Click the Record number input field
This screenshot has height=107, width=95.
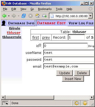tap(76, 37)
